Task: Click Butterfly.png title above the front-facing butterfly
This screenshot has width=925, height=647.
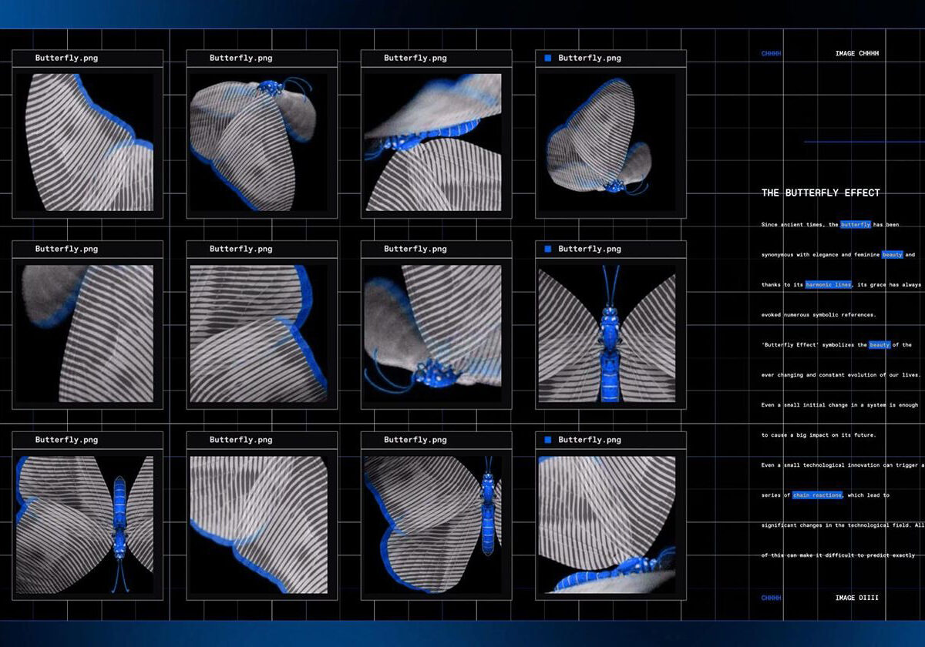Action: pyautogui.click(x=590, y=249)
